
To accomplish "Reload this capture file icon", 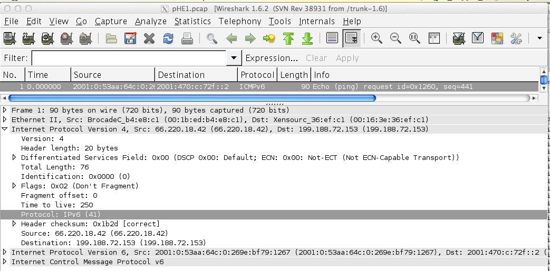I will 168,38.
